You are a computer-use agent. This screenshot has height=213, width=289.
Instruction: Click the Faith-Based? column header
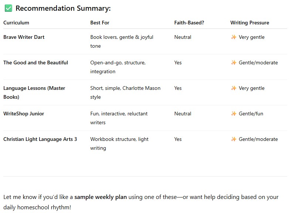[x=189, y=23]
